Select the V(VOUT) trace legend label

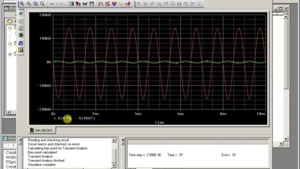87,118
